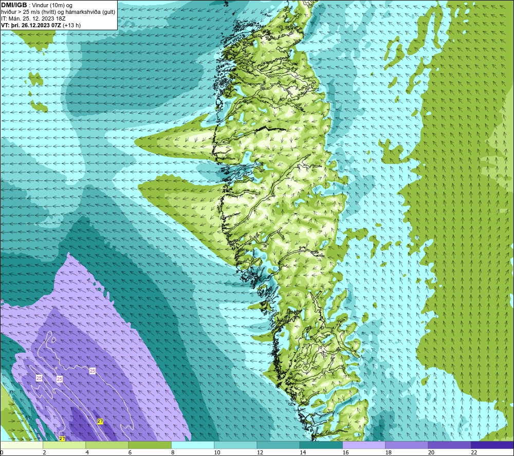The width and height of the screenshot is (514, 456).
Task: Click the dark indigo legend swatch above 22
Action: 492,445
